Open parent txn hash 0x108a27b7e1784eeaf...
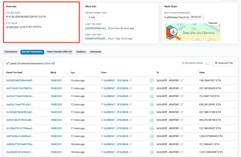The width and height of the screenshot is (241, 157). (20, 128)
